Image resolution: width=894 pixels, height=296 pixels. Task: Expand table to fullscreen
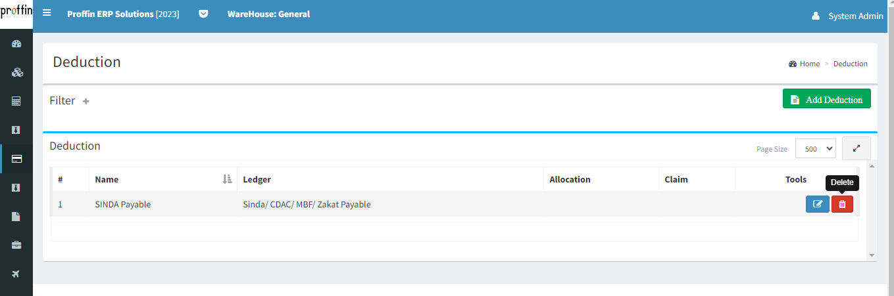click(856, 148)
